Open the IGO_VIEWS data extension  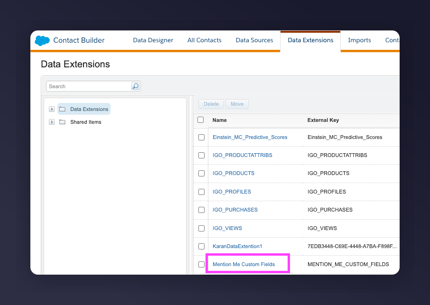[x=227, y=228]
